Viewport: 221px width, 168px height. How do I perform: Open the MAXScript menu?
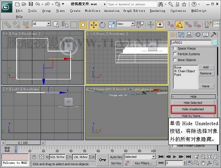pyautogui.click(x=199, y=11)
